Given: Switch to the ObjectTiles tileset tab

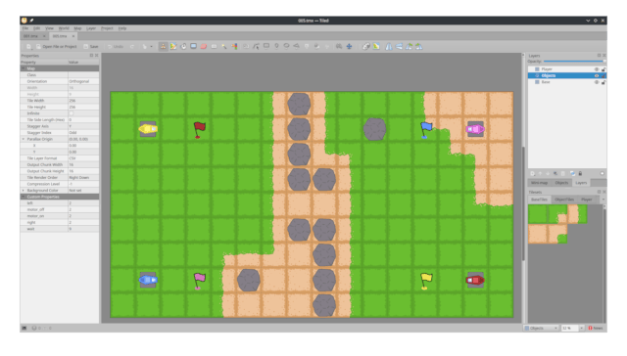Looking at the screenshot, I should click(x=564, y=200).
